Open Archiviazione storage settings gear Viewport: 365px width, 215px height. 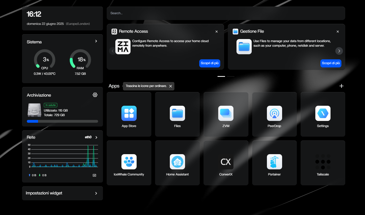[x=95, y=95]
